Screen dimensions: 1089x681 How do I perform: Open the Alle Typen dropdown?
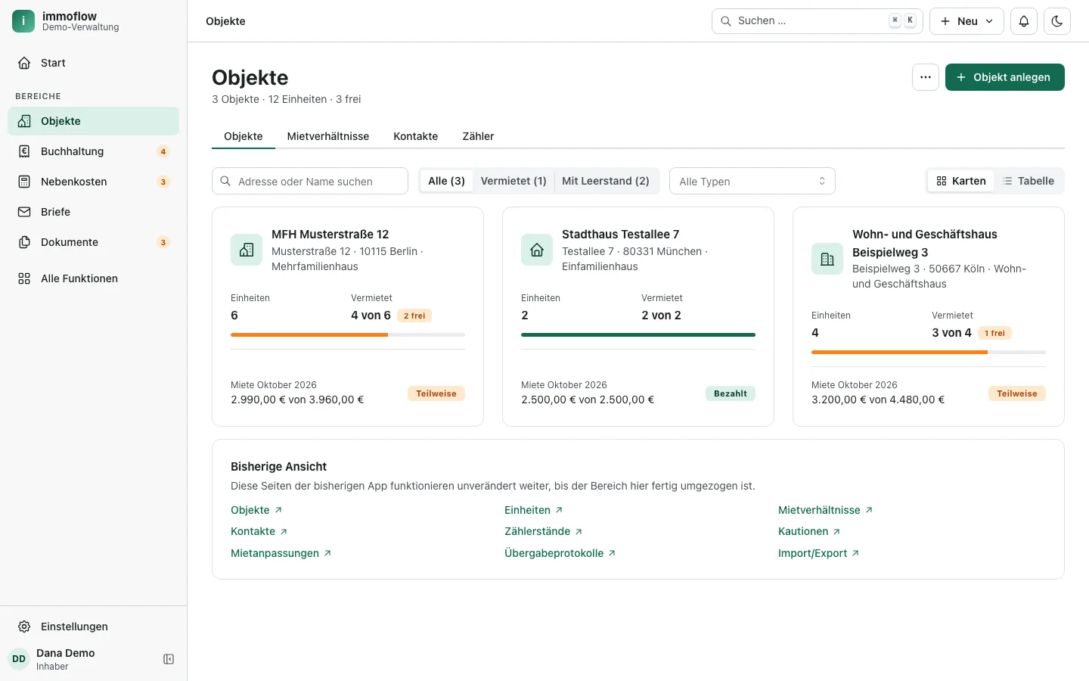[x=752, y=181]
